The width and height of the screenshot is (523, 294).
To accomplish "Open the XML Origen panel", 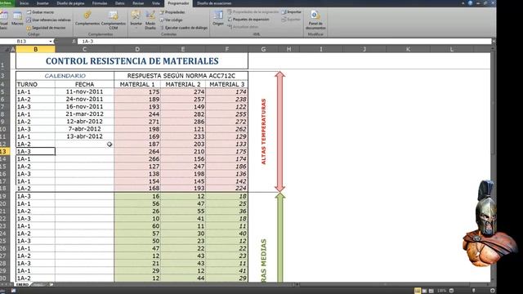I will click(218, 18).
